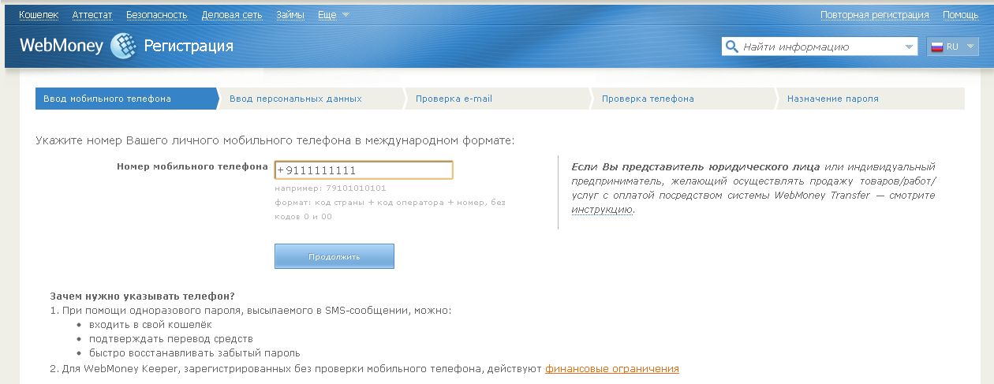994x384 pixels.
Task: Click the Russian flag language icon
Action: pyautogui.click(x=937, y=47)
